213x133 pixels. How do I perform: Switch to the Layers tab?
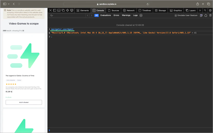[x=191, y=11]
